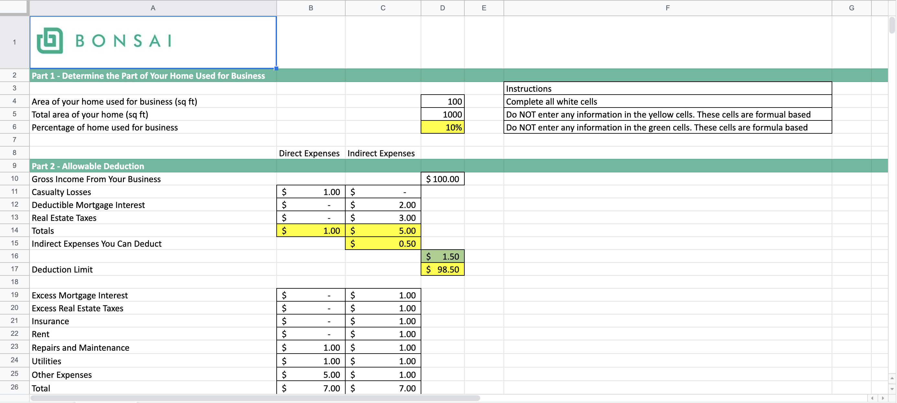The height and width of the screenshot is (403, 897).
Task: Click the scroll up arrow
Action: click(x=892, y=378)
